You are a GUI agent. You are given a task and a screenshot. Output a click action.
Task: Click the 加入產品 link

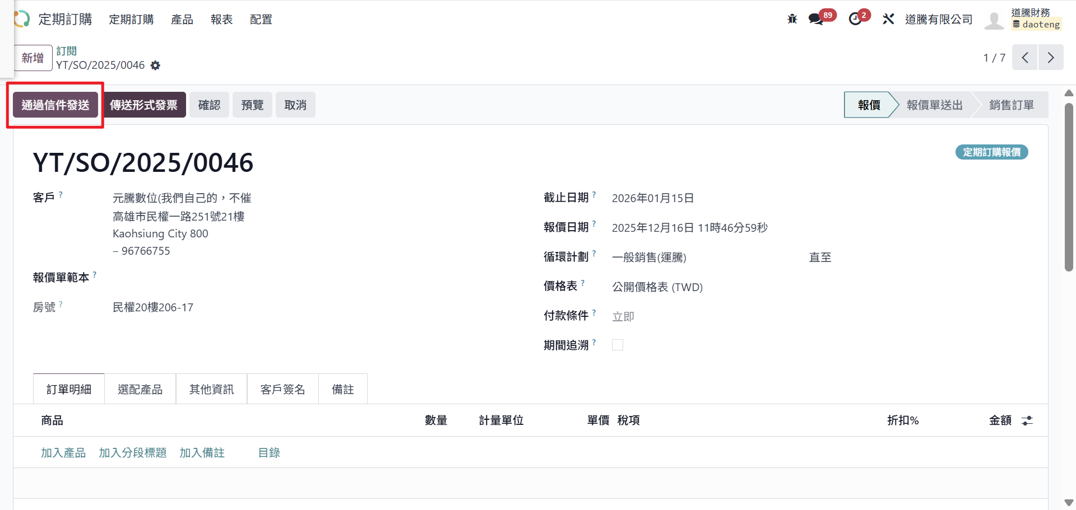[63, 453]
